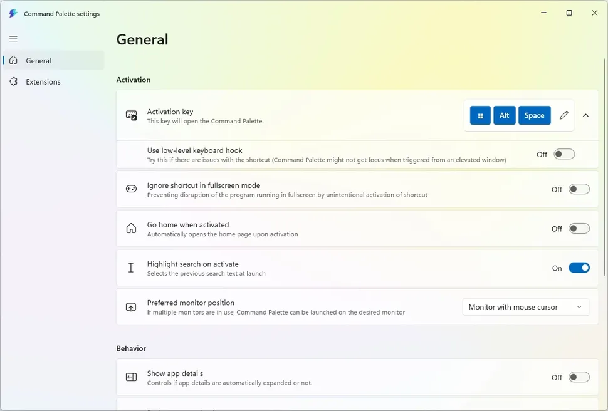Screen dimensions: 608x411
Task: Click the Show app details panel icon
Action: coord(131,377)
